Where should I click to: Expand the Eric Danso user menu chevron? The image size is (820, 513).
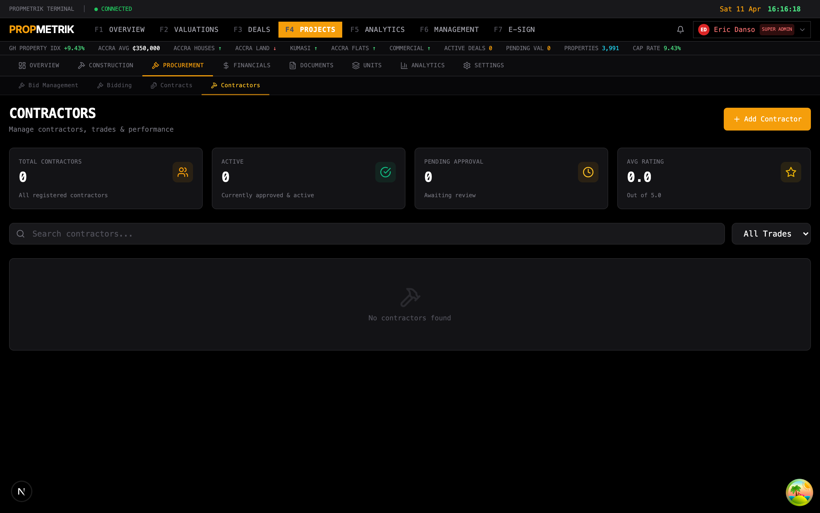point(802,30)
